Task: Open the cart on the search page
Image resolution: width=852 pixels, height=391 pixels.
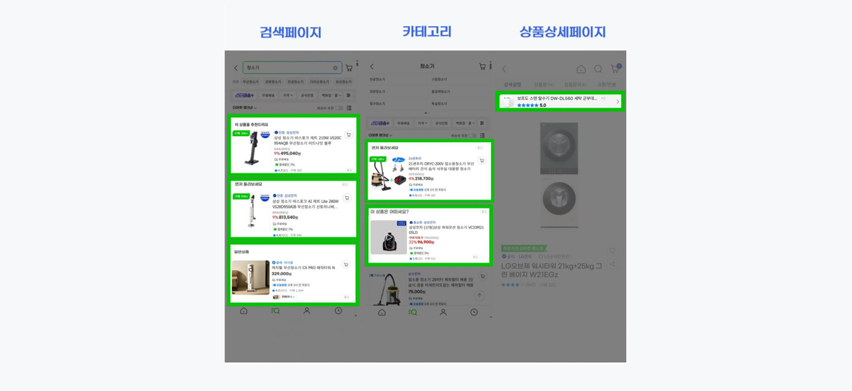Action: click(349, 68)
